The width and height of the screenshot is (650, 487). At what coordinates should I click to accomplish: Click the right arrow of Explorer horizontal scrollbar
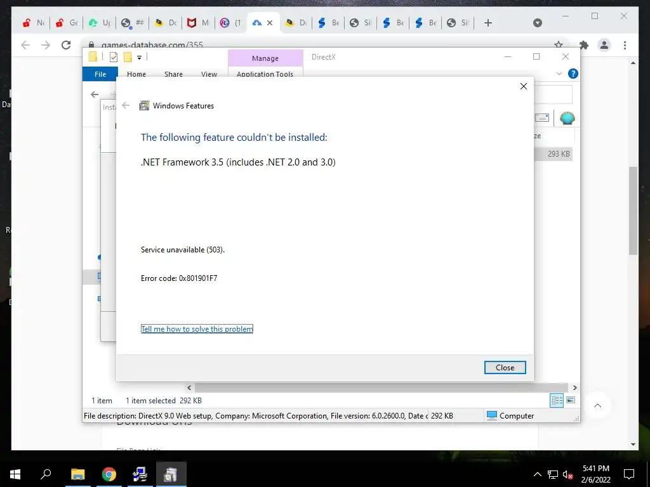[x=574, y=387]
